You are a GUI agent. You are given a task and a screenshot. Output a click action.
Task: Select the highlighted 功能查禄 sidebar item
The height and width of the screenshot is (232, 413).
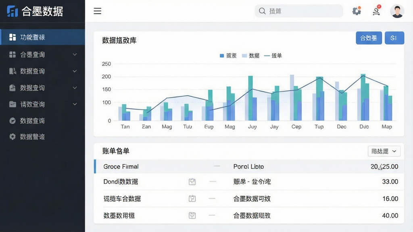point(42,37)
